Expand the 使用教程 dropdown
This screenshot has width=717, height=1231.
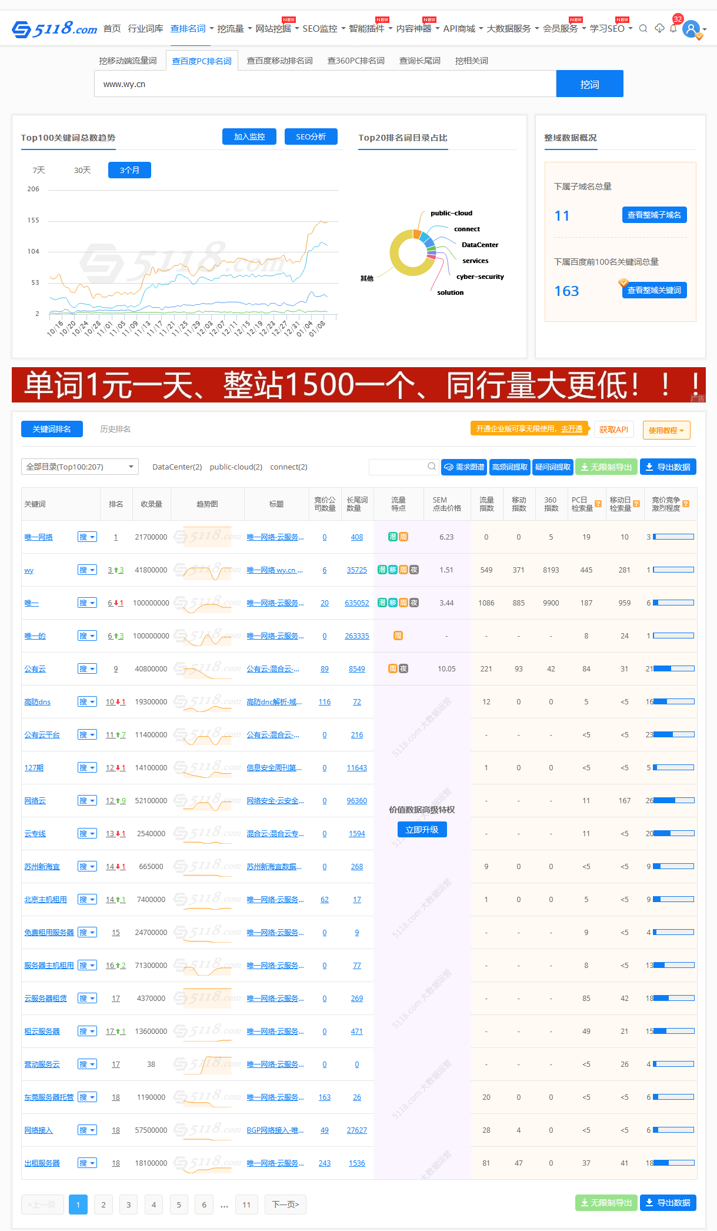tap(666, 430)
